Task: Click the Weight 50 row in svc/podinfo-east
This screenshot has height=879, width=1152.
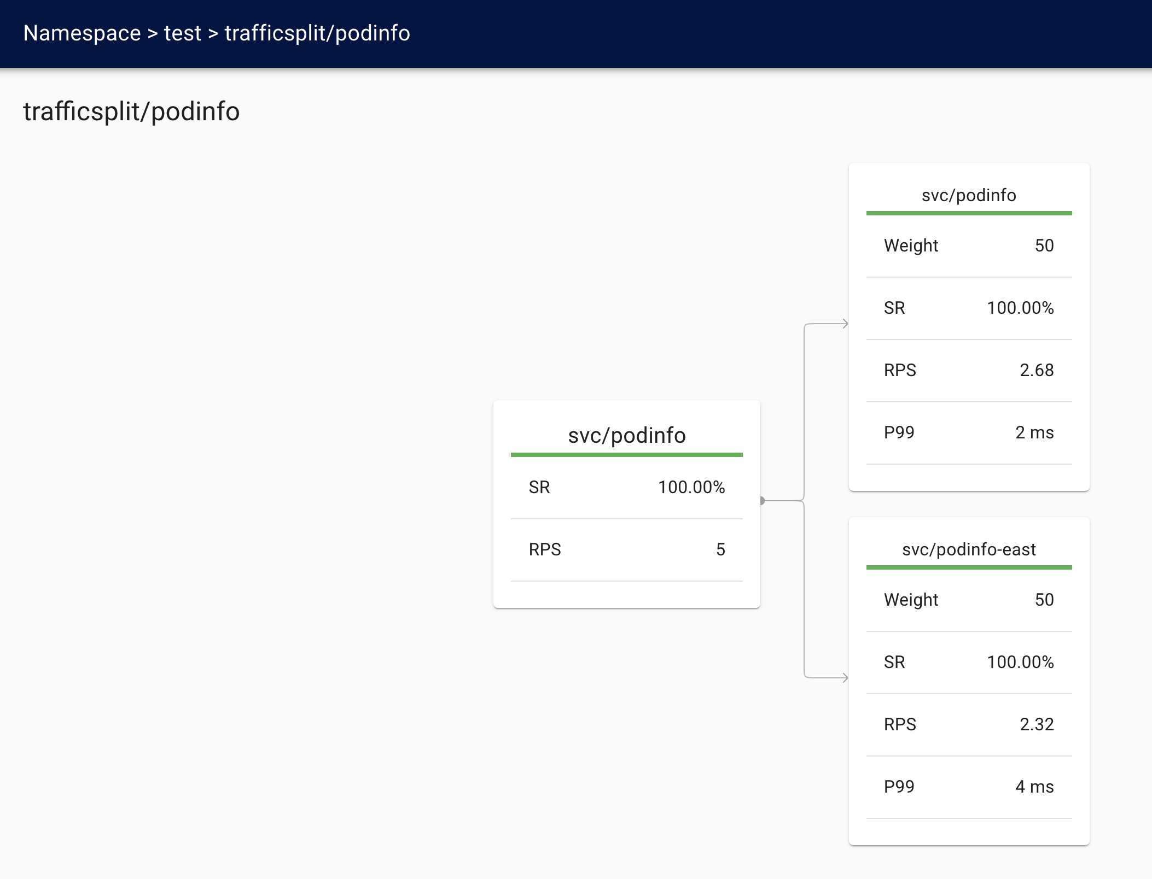Action: pos(968,600)
